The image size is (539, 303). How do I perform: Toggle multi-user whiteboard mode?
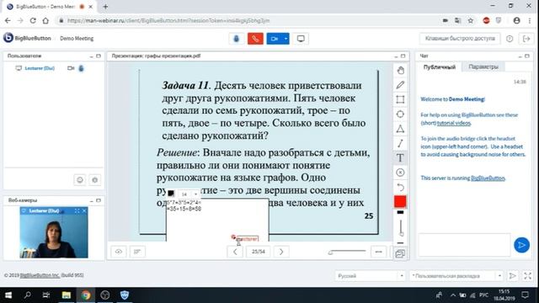[400, 254]
